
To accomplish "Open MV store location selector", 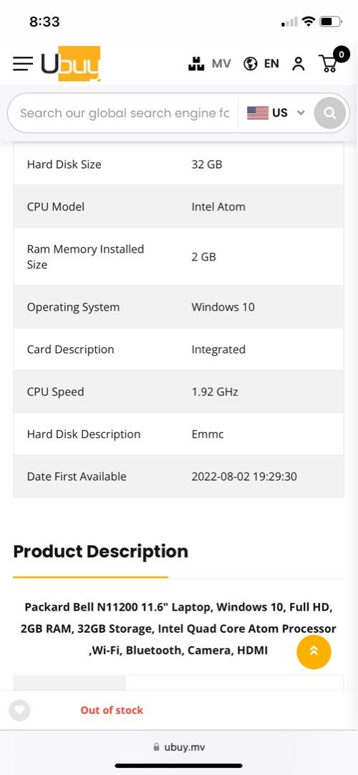I will 210,63.
